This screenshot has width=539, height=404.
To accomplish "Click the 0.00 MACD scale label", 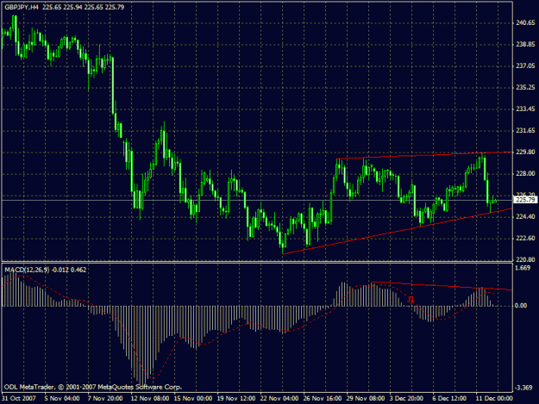I will tap(521, 306).
